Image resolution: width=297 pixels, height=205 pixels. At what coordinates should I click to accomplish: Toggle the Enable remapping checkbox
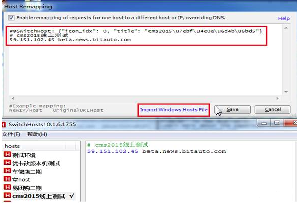(x=11, y=18)
